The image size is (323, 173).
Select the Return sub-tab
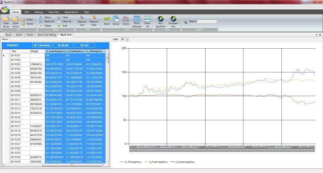(5, 39)
